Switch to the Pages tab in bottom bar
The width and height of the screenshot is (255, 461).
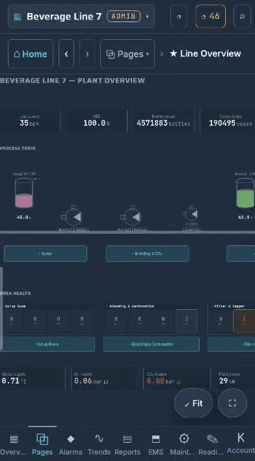tap(42, 445)
